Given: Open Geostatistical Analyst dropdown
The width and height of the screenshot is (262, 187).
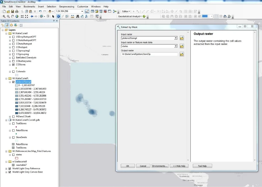Looking at the screenshot, I should click(130, 16).
